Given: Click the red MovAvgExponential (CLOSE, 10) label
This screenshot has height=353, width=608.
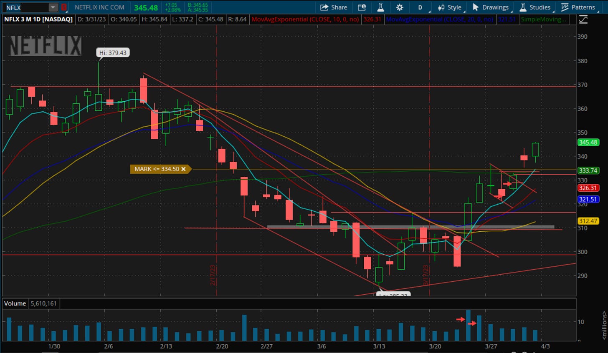Looking at the screenshot, I should 305,19.
